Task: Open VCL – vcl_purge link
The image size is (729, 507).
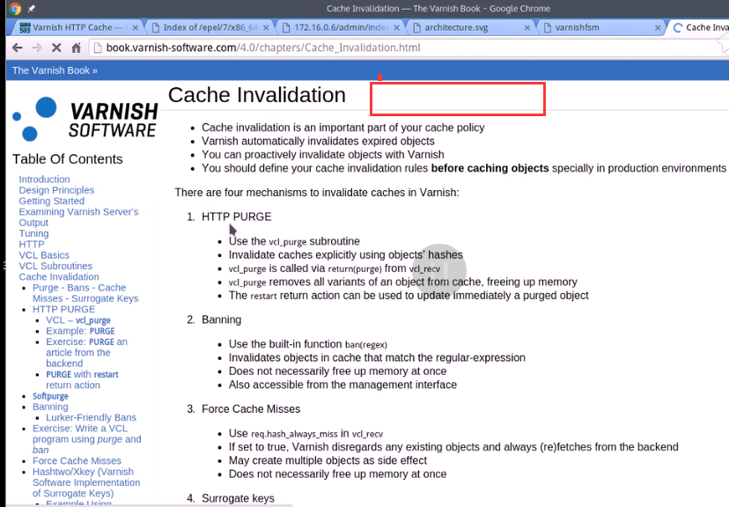Action: (x=78, y=320)
